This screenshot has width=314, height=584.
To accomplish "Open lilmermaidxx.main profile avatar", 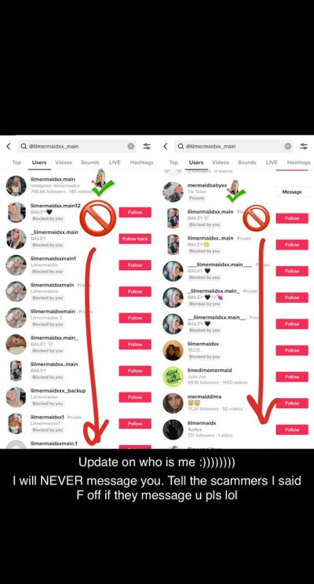I will (x=16, y=185).
